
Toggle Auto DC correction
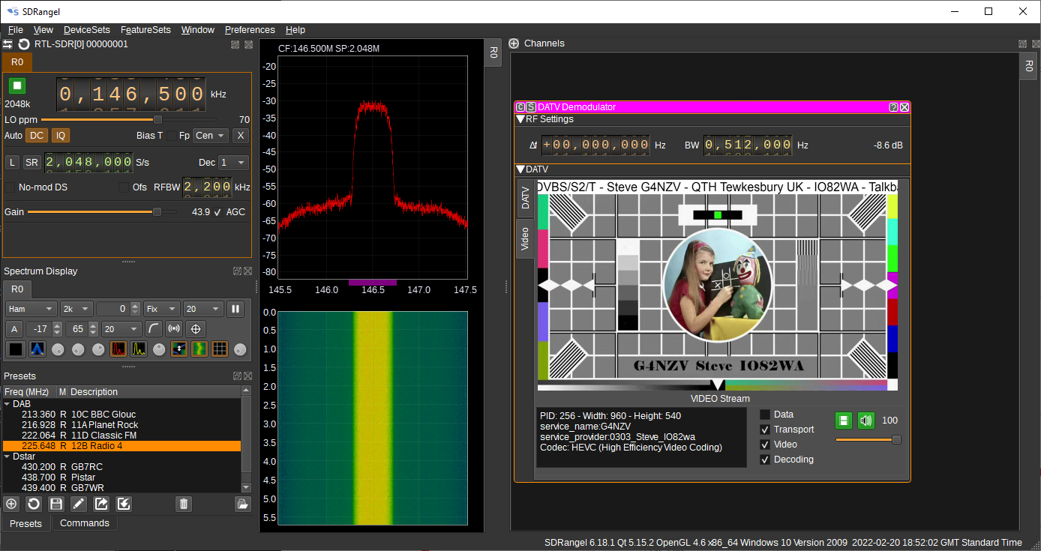pos(36,136)
